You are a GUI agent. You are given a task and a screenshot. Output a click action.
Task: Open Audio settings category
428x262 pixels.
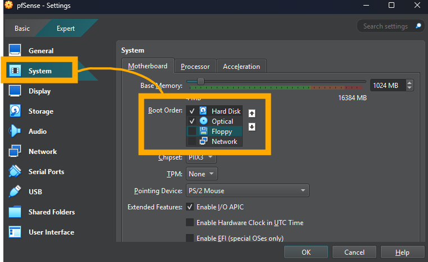38,131
